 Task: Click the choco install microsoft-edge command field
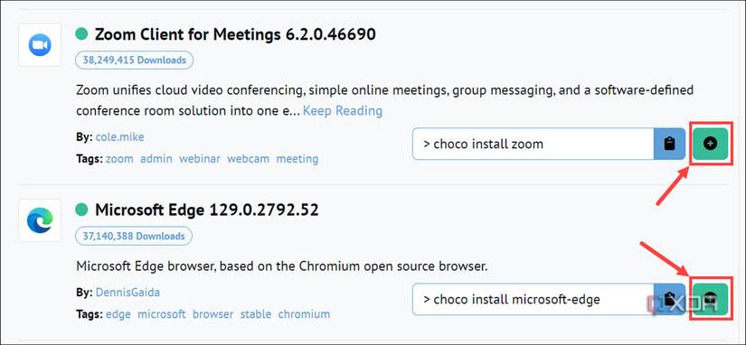[534, 299]
